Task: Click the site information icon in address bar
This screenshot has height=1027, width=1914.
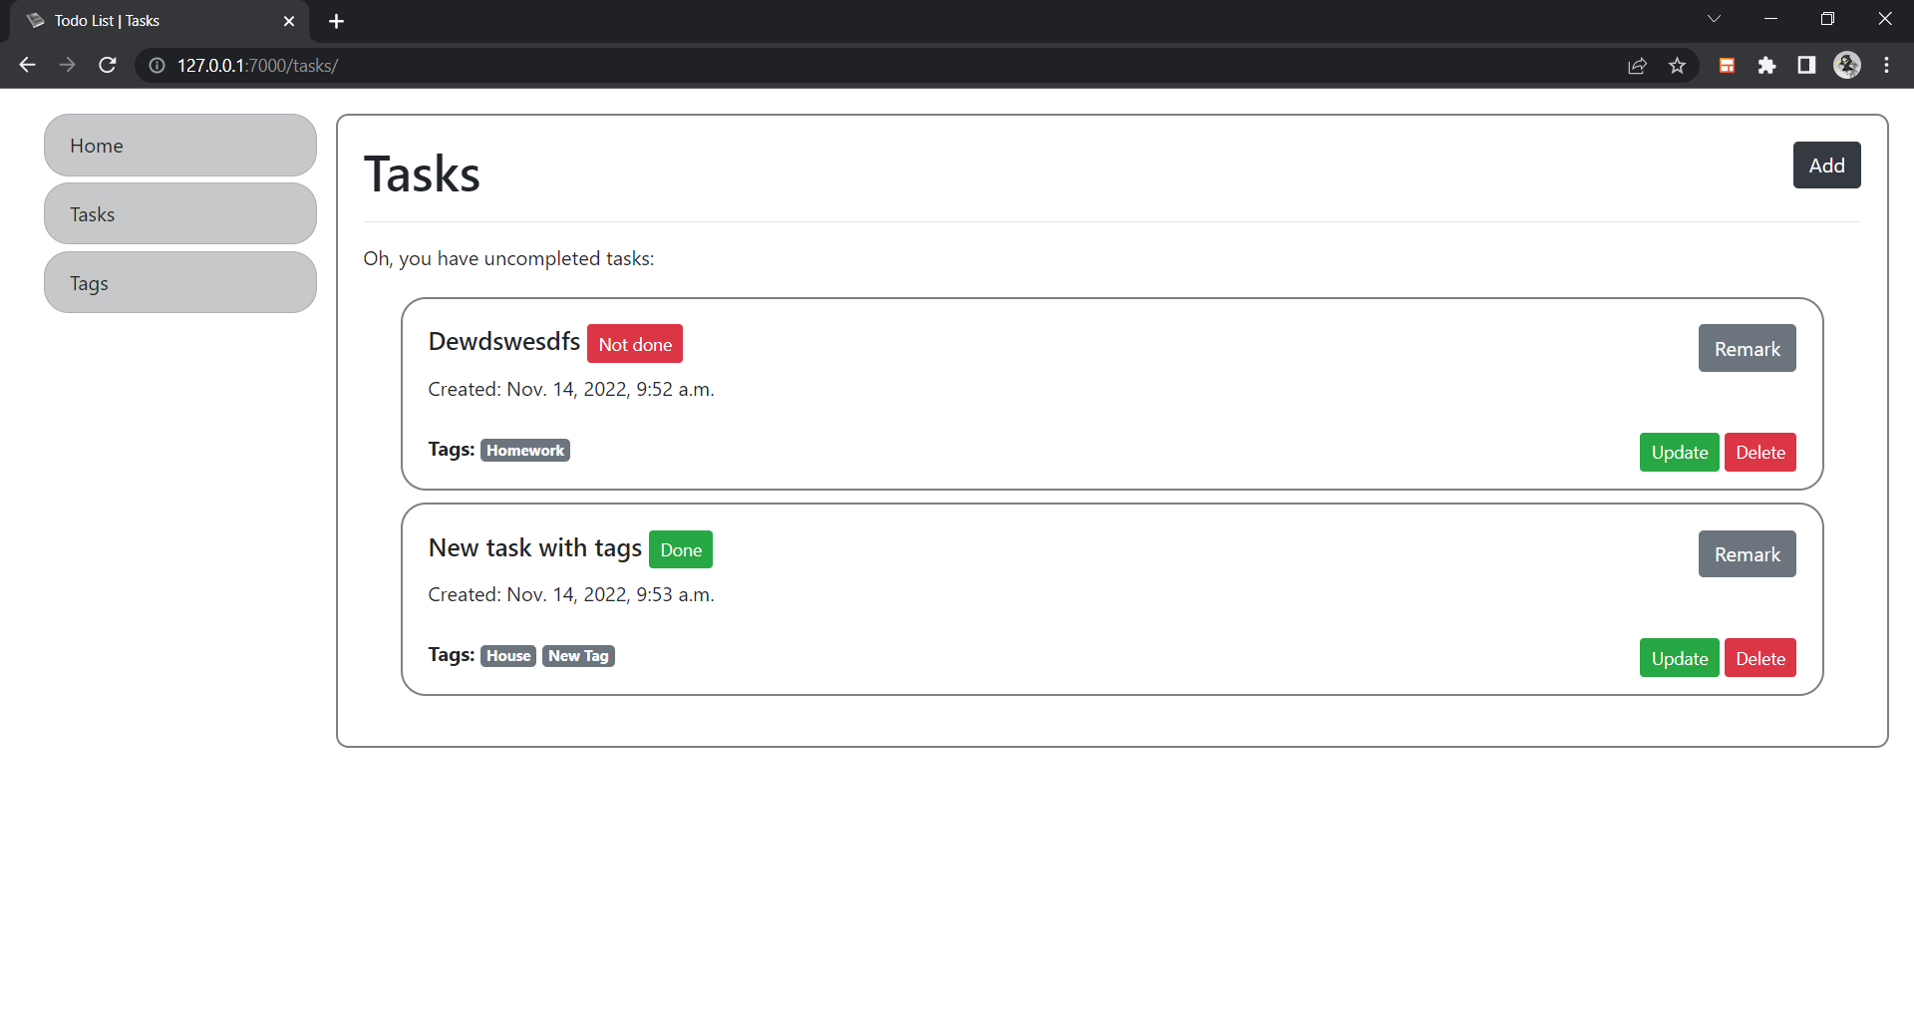Action: (156, 65)
